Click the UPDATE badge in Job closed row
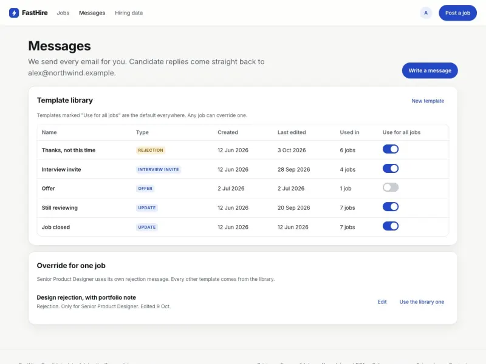486x364 pixels. (147, 227)
